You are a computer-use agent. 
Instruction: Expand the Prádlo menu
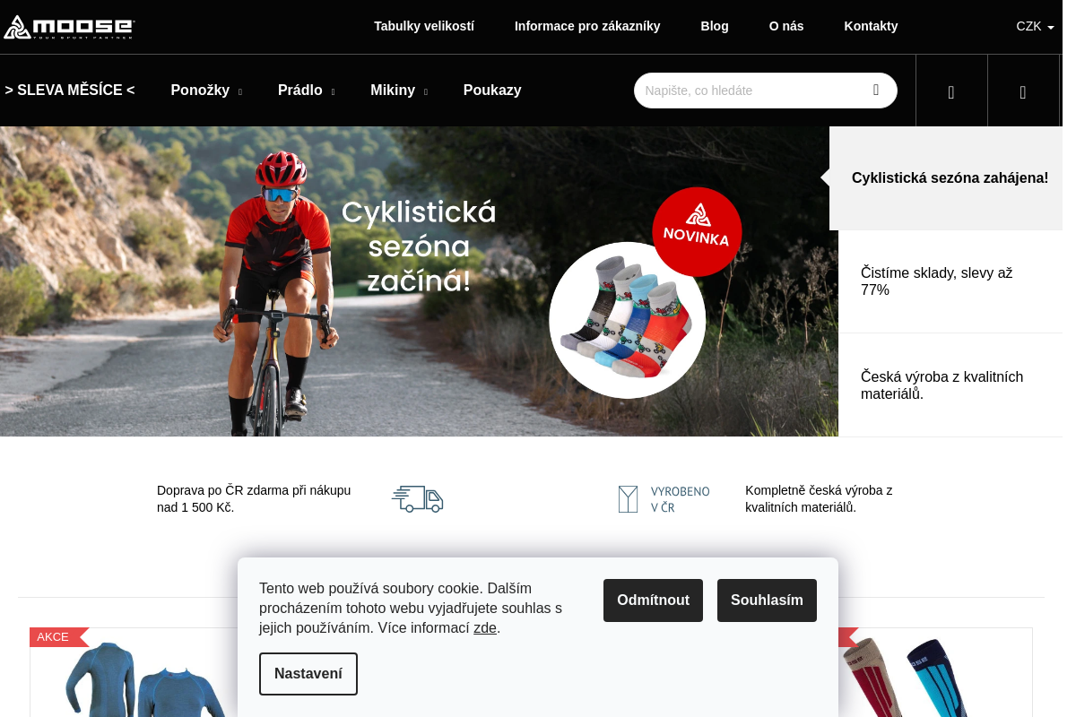[306, 91]
